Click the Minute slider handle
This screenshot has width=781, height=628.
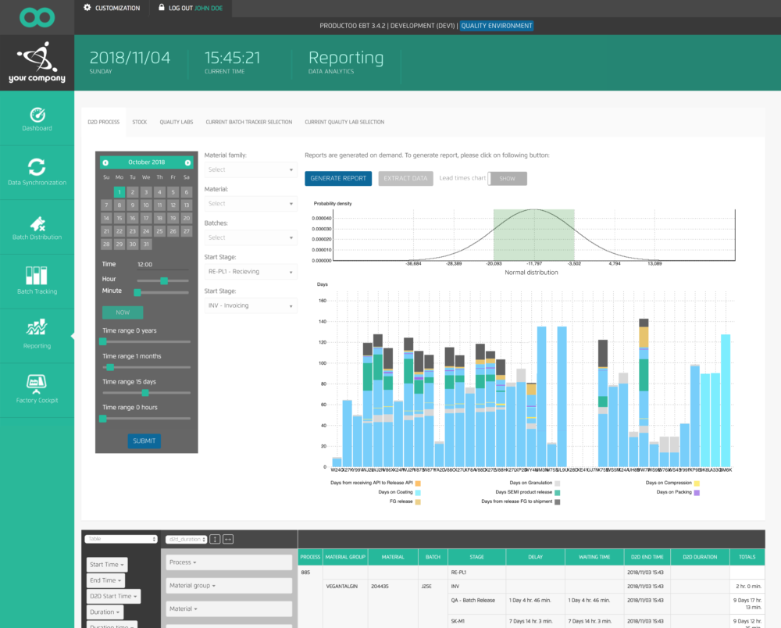pyautogui.click(x=137, y=292)
